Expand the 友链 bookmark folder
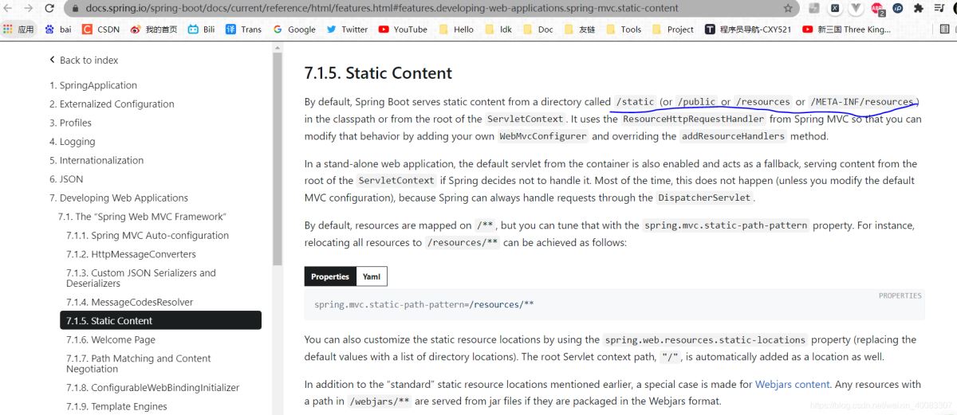957x415 pixels. [579, 29]
